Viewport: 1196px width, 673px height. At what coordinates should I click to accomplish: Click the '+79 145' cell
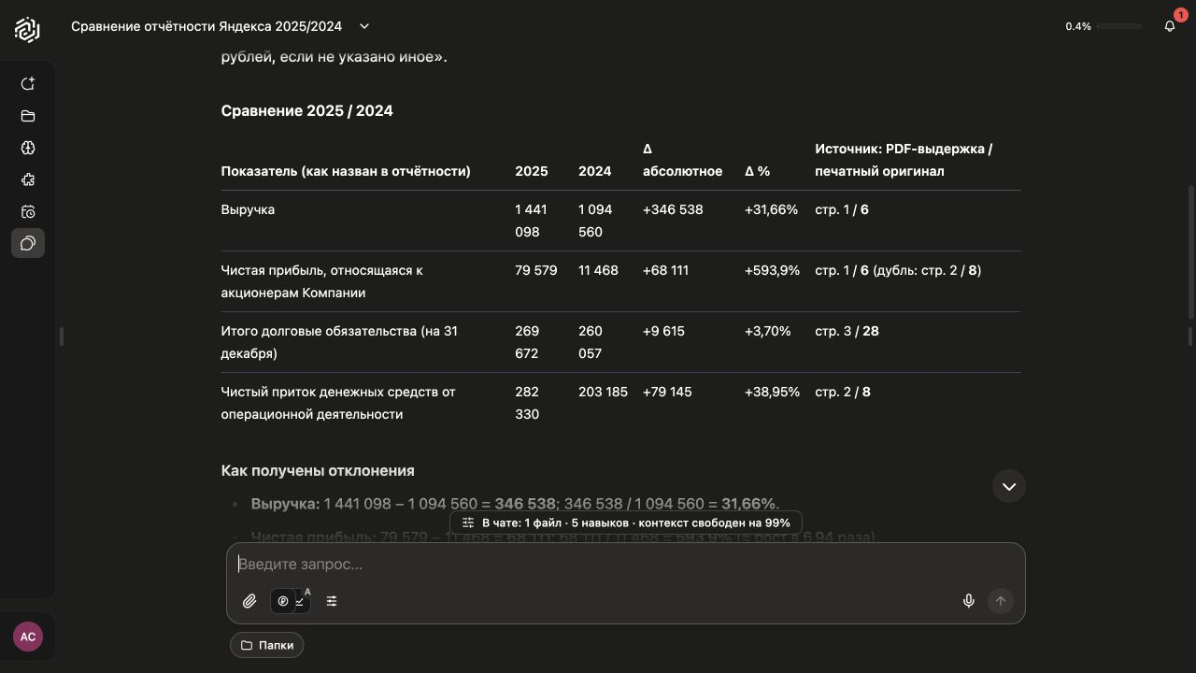(667, 392)
